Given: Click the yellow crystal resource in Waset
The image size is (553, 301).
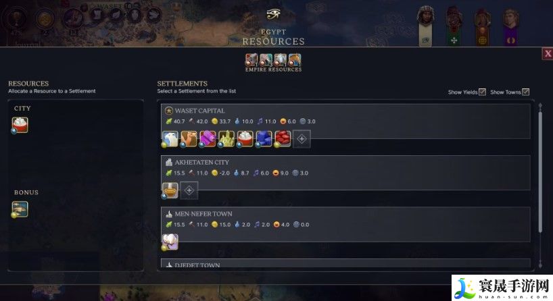Looking at the screenshot, I should tap(226, 139).
